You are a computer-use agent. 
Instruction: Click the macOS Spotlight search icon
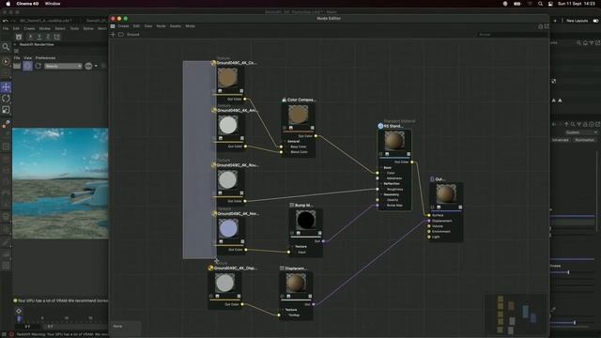coord(540,4)
